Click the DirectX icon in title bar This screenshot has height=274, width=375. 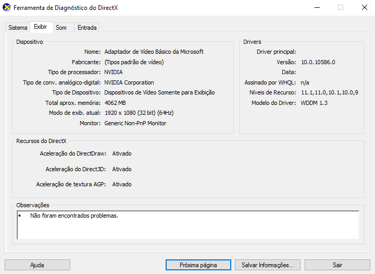(7, 7)
